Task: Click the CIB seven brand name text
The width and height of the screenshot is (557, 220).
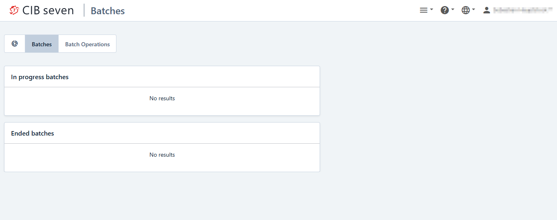Action: (48, 11)
